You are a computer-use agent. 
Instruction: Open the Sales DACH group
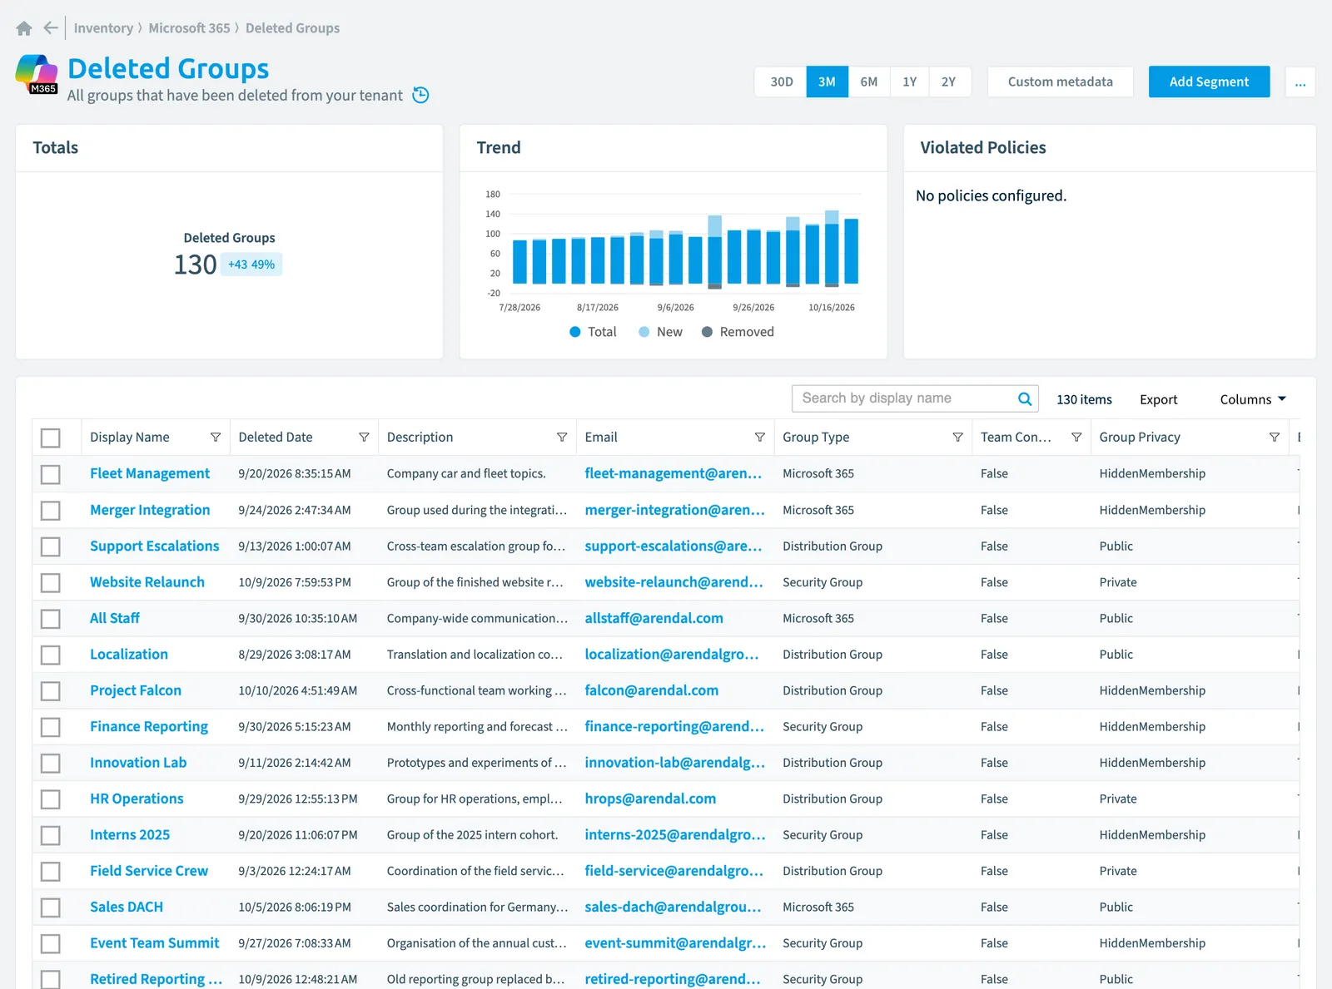tap(127, 907)
